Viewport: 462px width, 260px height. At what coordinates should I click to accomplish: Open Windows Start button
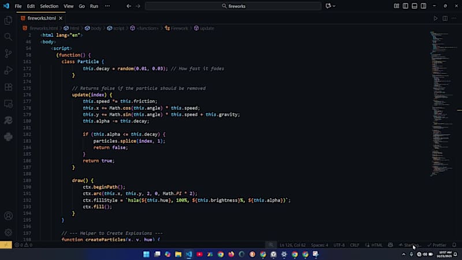tap(147, 254)
